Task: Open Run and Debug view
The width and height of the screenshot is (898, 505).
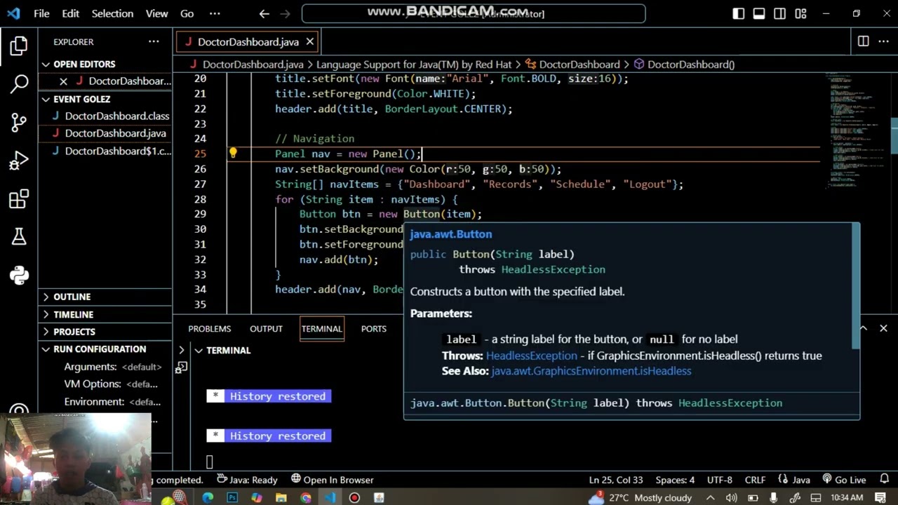Action: tap(19, 161)
